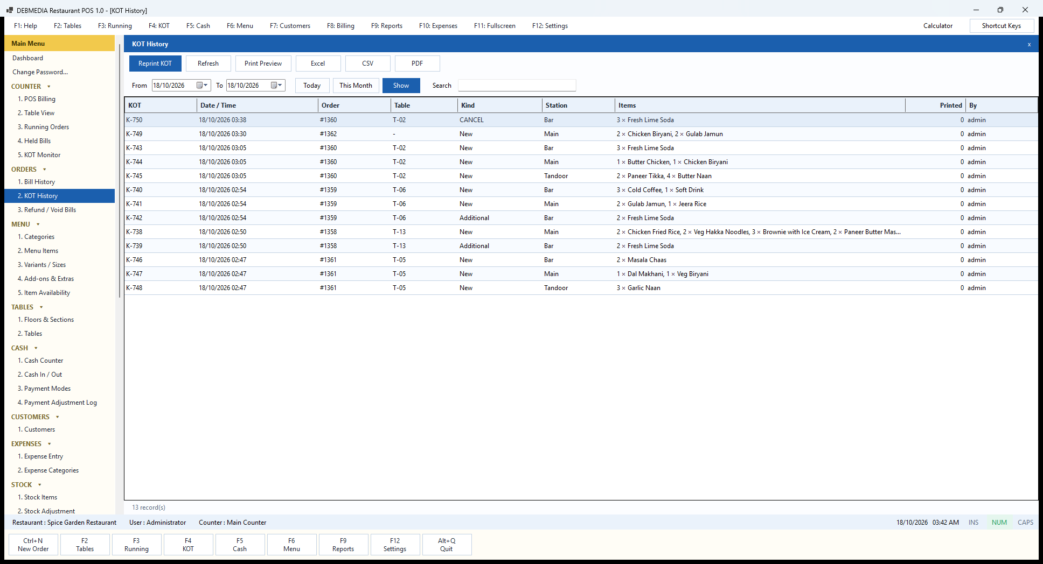Export the list using the Excel button
The image size is (1043, 564).
pyautogui.click(x=318, y=64)
